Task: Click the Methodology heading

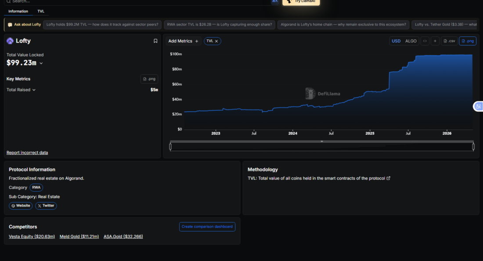Action: click(x=263, y=170)
